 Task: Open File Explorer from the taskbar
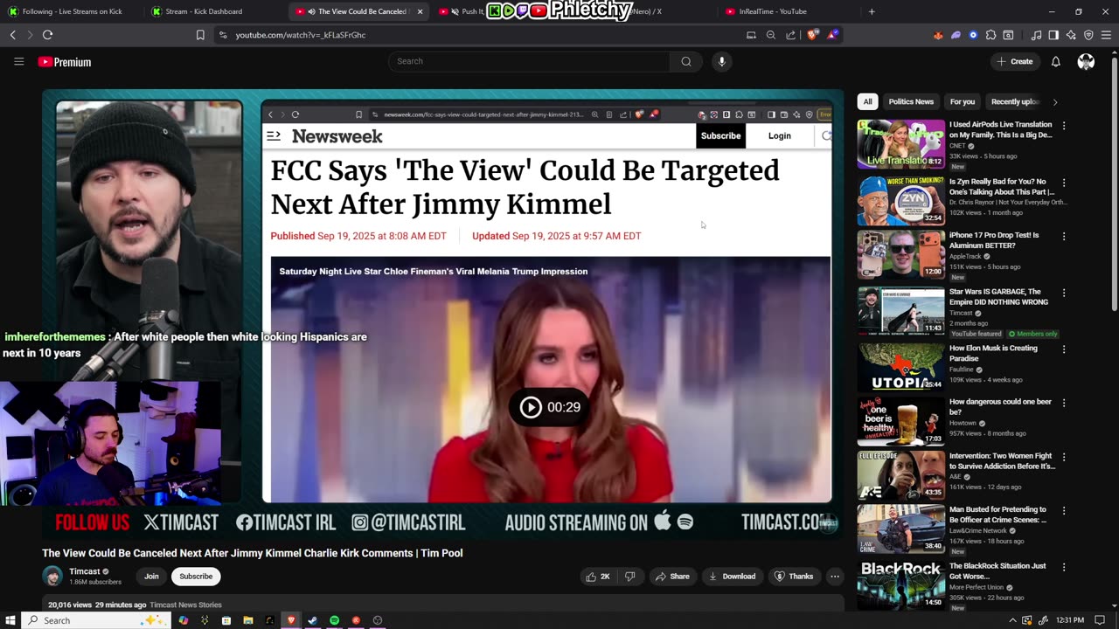(x=247, y=620)
